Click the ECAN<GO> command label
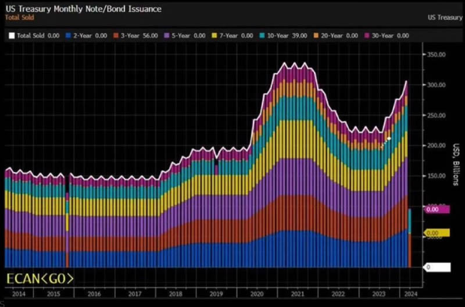This screenshot has width=465, height=307. [x=40, y=279]
